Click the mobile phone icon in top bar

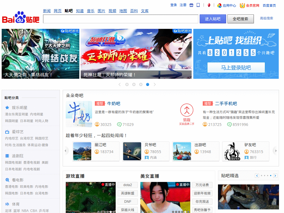[198, 5]
